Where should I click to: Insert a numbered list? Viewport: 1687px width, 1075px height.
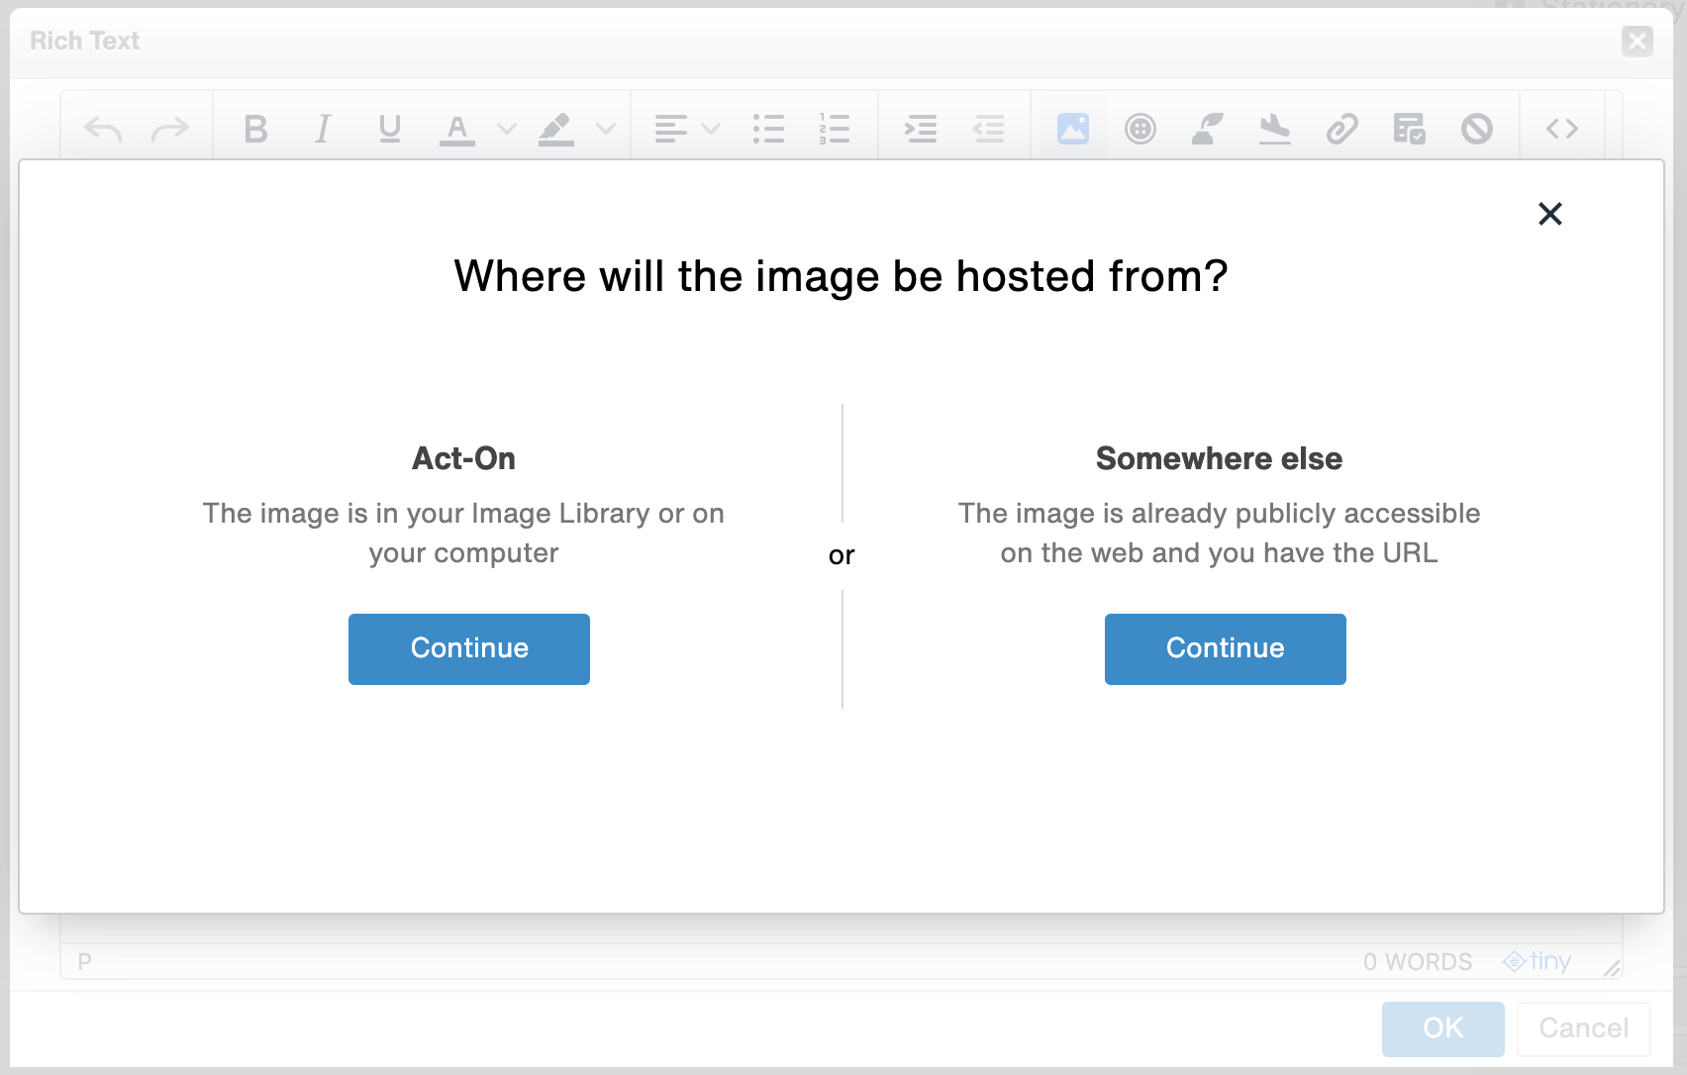[x=835, y=129]
